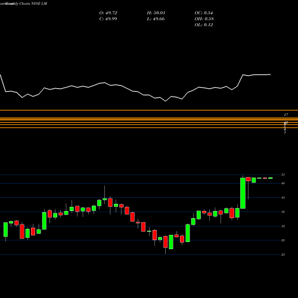Select the low price value L: 49.66
The height and width of the screenshot is (298, 298).
(156, 19)
